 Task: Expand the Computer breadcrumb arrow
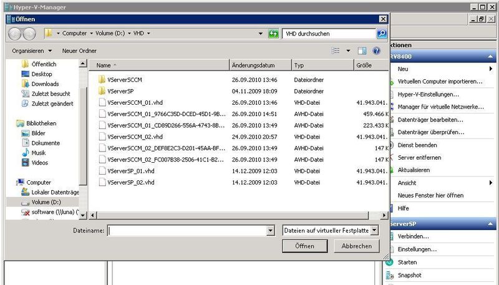pyautogui.click(x=91, y=33)
